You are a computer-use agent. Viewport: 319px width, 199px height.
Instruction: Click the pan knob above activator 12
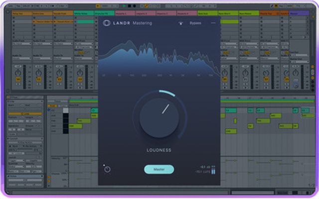pyautogui.click(x=59, y=73)
